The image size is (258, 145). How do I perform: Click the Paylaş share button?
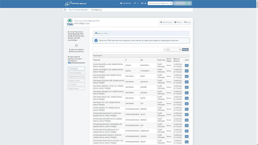(187, 22)
